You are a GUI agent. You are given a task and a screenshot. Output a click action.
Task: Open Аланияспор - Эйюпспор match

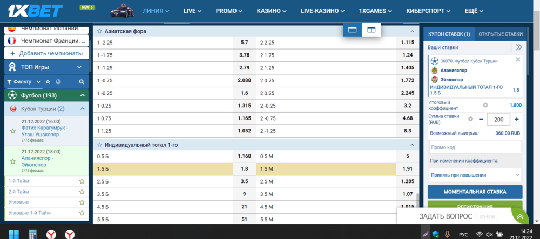click(37, 161)
